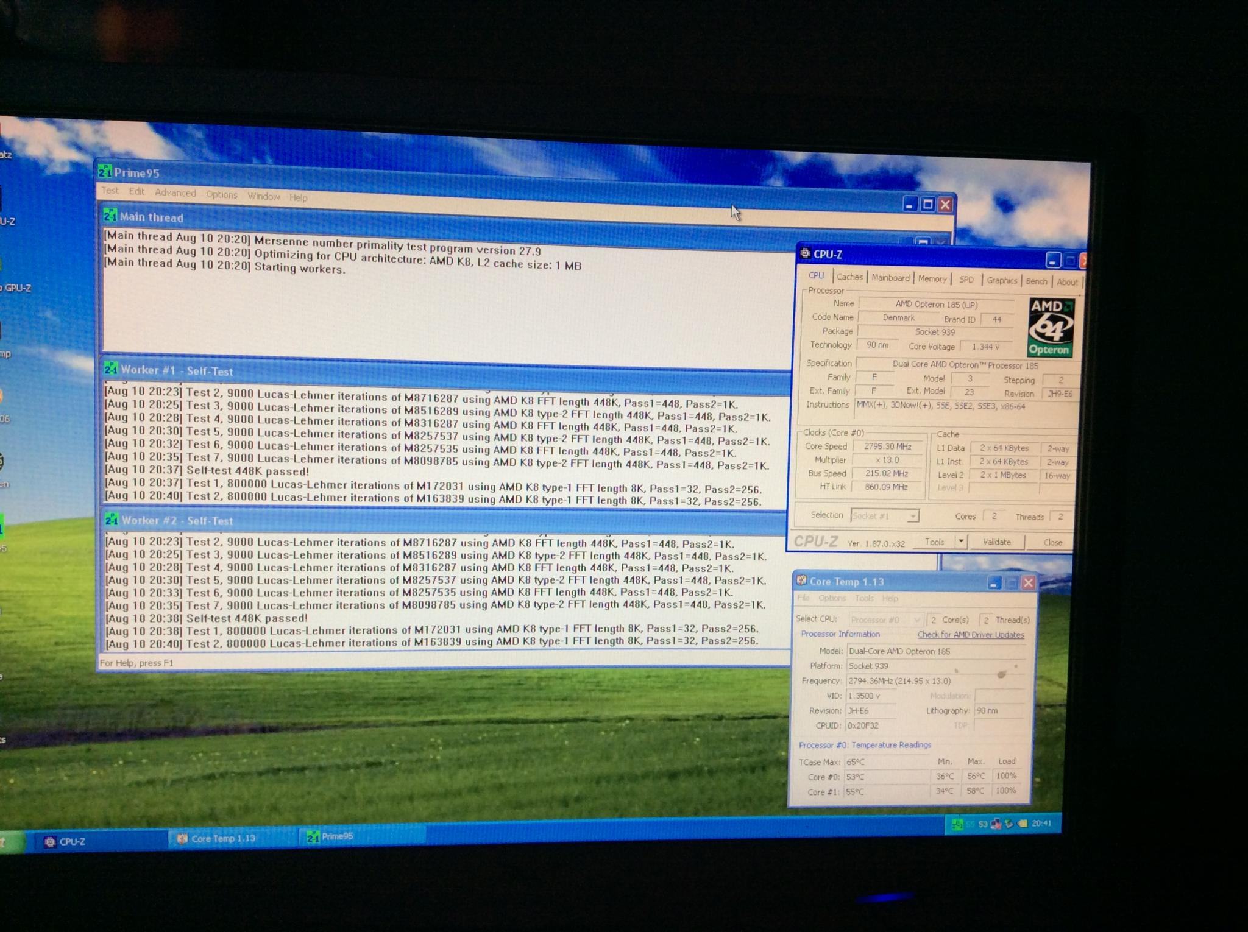
Task: Click the Close button in CPU-Z
Action: coord(1052,543)
